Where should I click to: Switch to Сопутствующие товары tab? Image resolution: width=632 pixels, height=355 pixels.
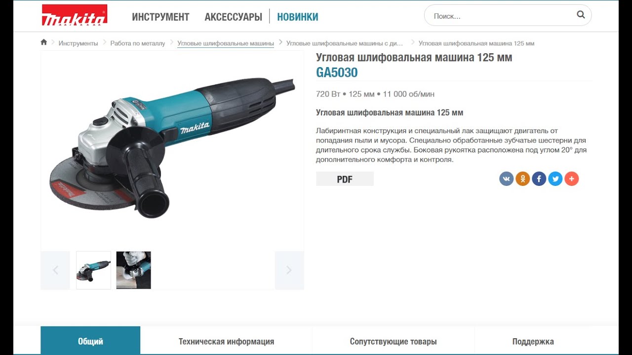coord(394,341)
